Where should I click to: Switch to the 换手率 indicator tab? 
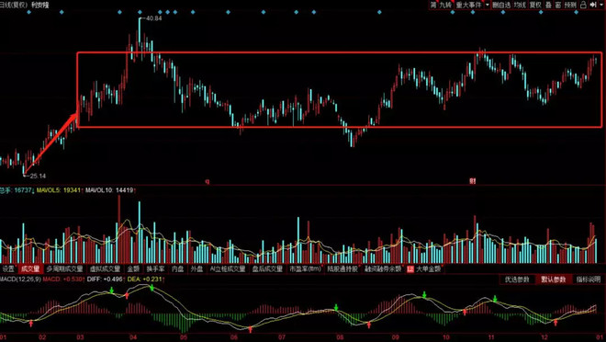155,268
